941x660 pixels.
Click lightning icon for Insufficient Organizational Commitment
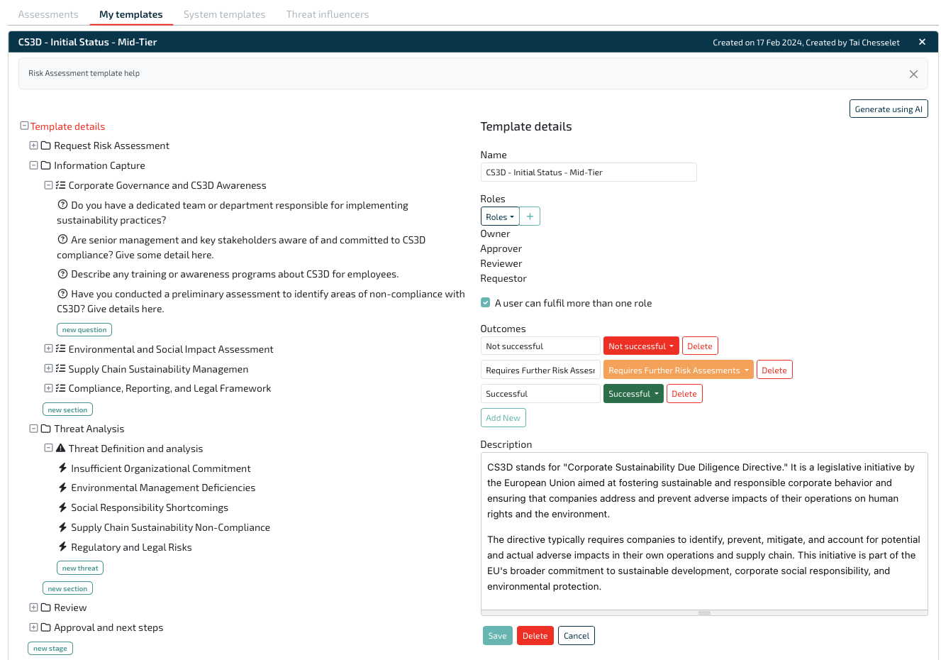[x=62, y=468]
